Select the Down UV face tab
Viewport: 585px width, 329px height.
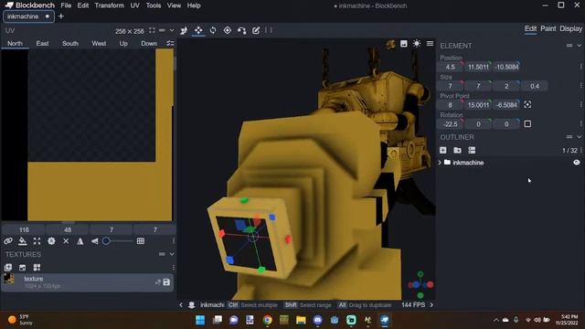tap(149, 44)
